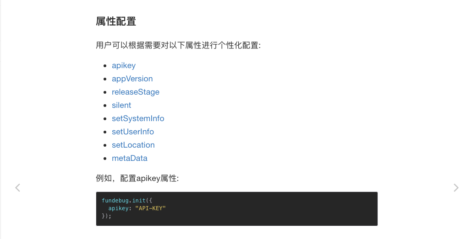The height and width of the screenshot is (239, 466).
Task: Click the intro sentence starting with 用户可以根据需要
Action: pyautogui.click(x=178, y=45)
